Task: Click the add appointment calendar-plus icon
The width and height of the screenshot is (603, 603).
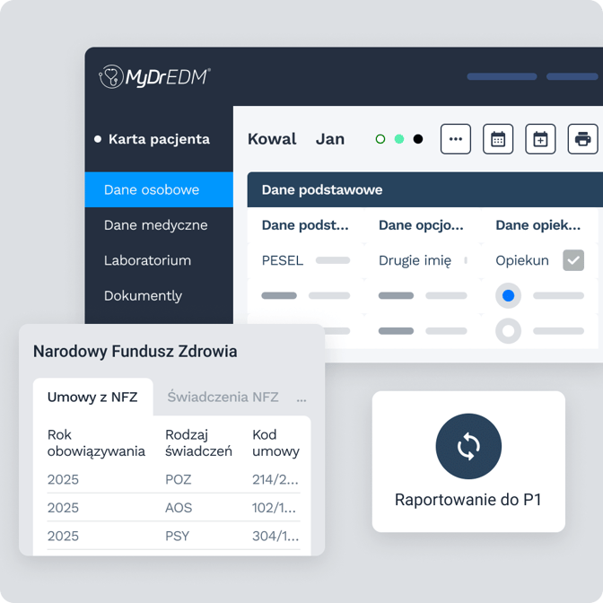Action: pyautogui.click(x=540, y=139)
